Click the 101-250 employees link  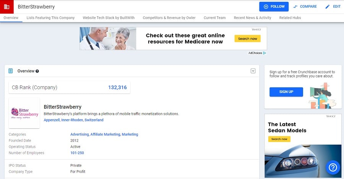pyautogui.click(x=77, y=153)
